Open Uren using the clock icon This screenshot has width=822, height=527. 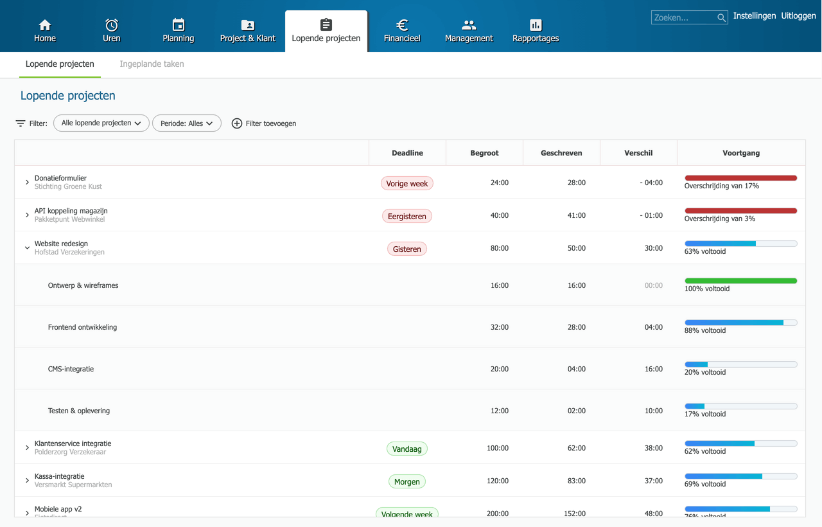coord(112,25)
